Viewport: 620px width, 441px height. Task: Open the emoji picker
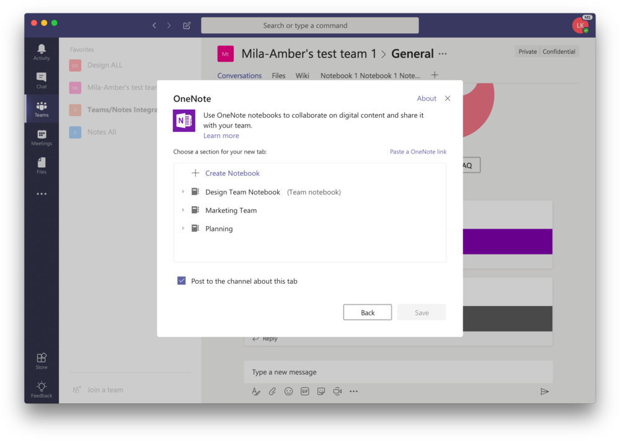click(x=289, y=391)
